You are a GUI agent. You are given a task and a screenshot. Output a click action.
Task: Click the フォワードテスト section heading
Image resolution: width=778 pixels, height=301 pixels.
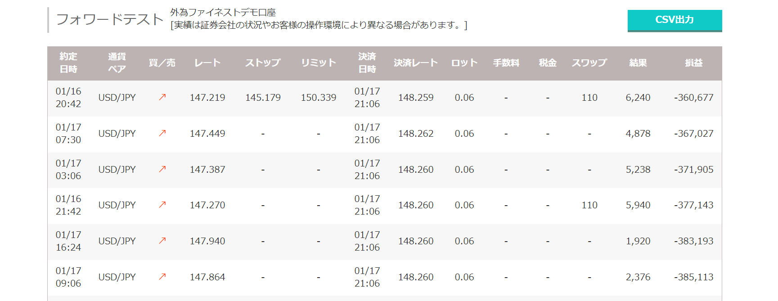pos(109,19)
